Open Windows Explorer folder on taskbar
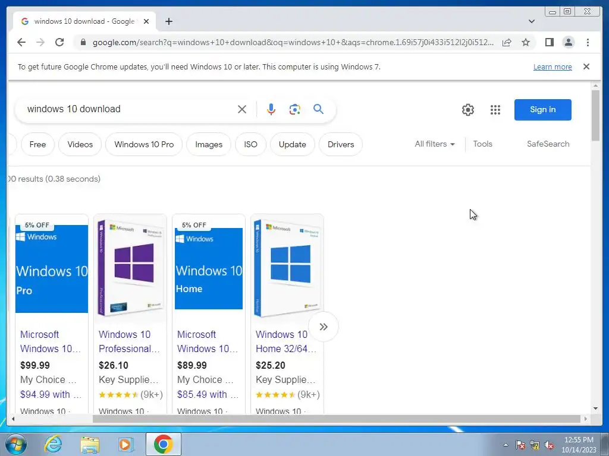 click(x=90, y=444)
